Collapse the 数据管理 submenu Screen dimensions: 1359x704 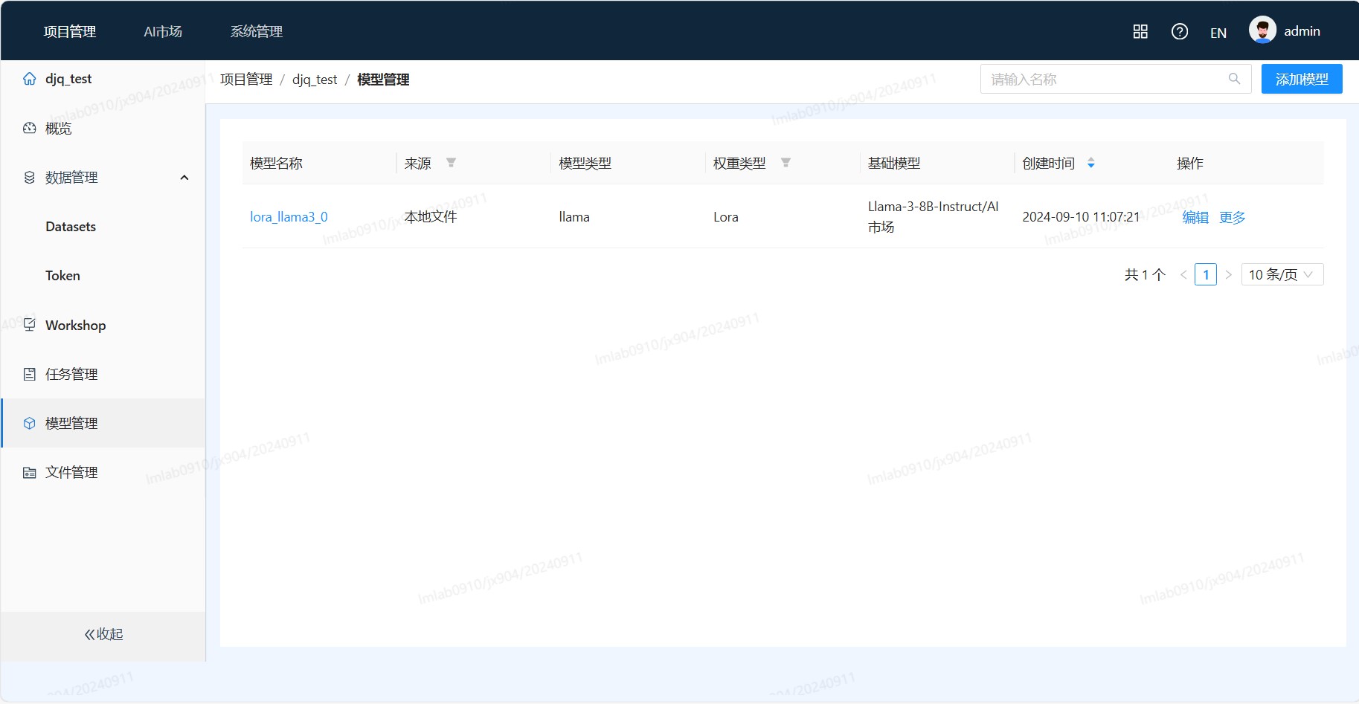pos(184,178)
